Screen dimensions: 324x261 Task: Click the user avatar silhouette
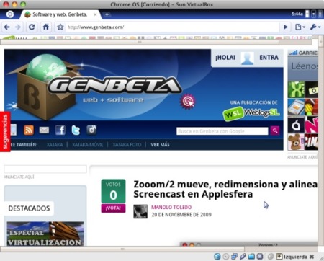point(247,58)
